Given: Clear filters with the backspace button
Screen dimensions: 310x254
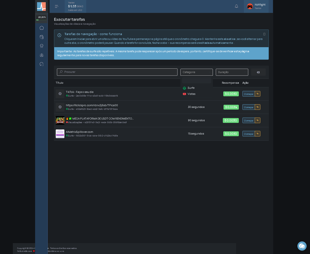Looking at the screenshot, I should (x=258, y=72).
